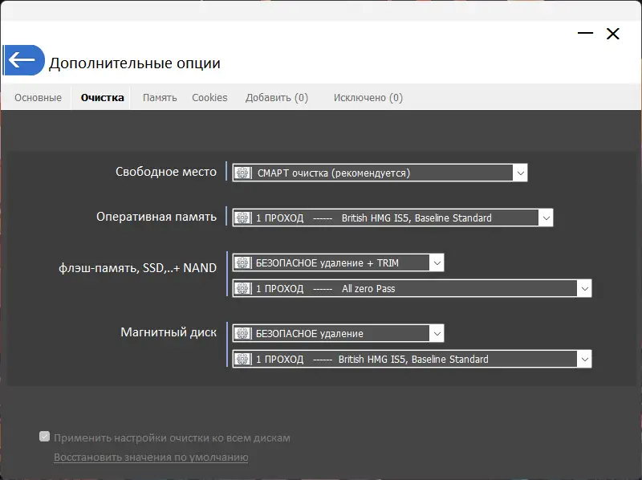
Task: Minimize the options window
Action: (586, 33)
